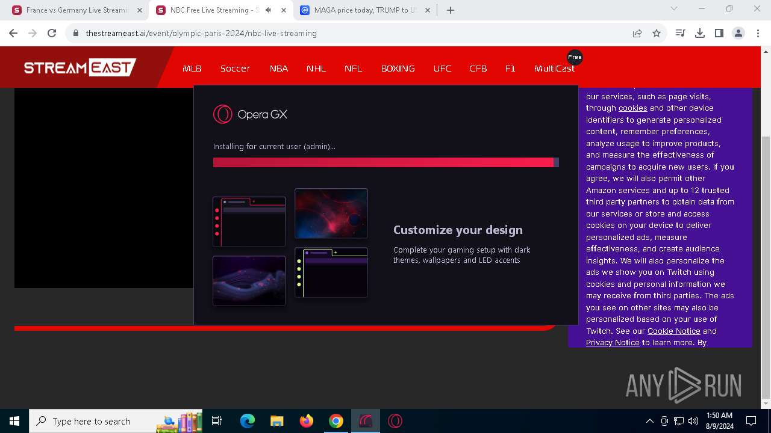Screen dimensions: 771x433
Task: Select the red sidebar theme thumbnail
Action: pyautogui.click(x=249, y=221)
